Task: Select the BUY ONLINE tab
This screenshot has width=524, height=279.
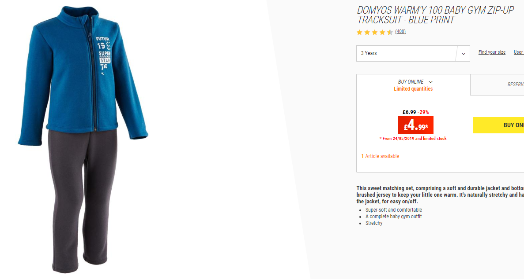Action: [413, 85]
